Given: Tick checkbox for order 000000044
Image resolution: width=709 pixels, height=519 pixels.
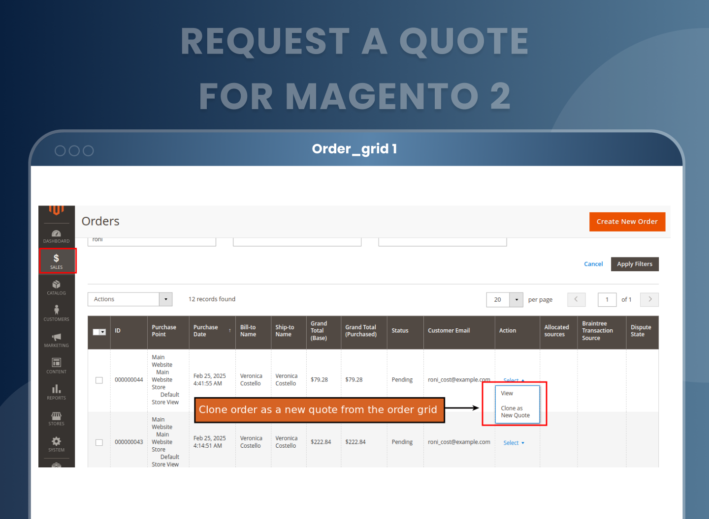Looking at the screenshot, I should [99, 380].
